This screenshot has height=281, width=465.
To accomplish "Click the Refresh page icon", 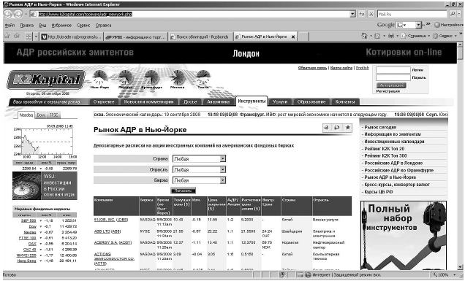I will (x=362, y=14).
